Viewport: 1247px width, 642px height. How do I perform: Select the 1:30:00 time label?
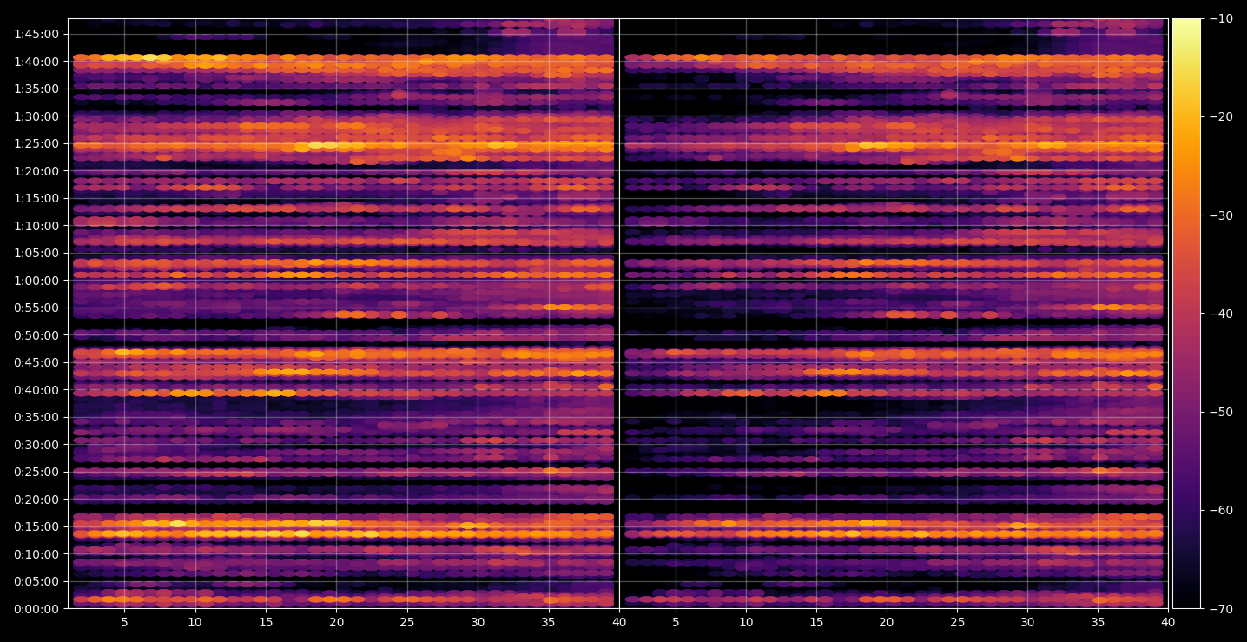(36, 116)
